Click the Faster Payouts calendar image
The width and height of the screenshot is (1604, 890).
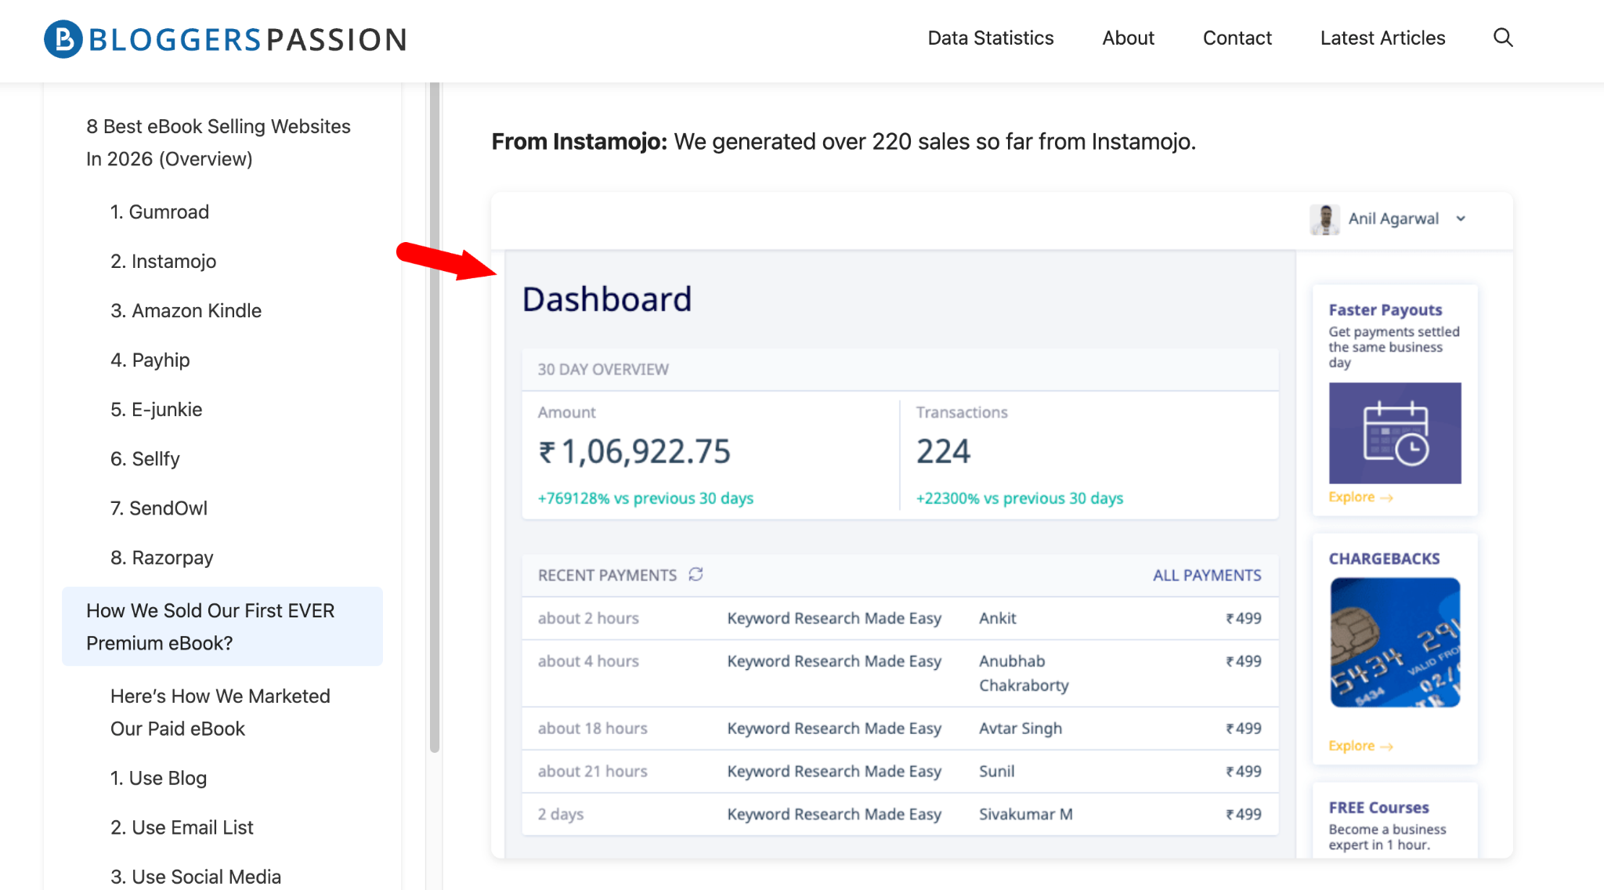[x=1395, y=433]
